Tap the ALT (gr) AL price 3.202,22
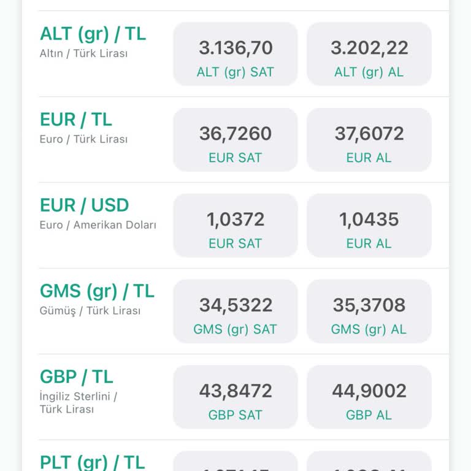471x471 pixels. tap(369, 54)
